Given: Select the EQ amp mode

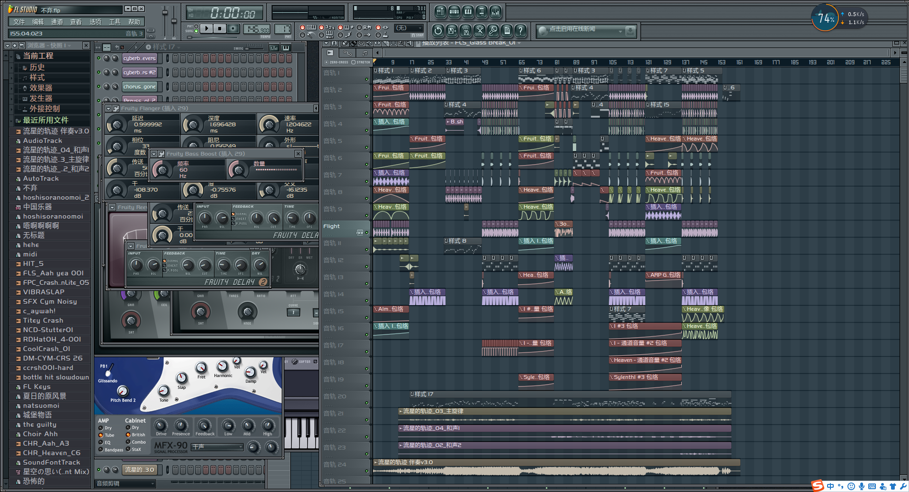Looking at the screenshot, I should (101, 442).
